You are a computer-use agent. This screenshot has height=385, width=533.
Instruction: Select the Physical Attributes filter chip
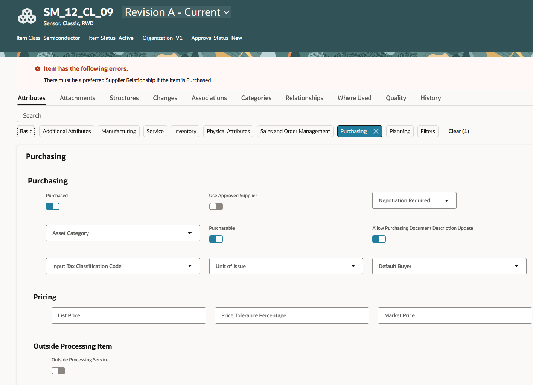tap(228, 131)
